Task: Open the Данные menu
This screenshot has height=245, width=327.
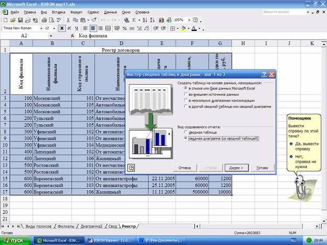Action: [x=111, y=12]
